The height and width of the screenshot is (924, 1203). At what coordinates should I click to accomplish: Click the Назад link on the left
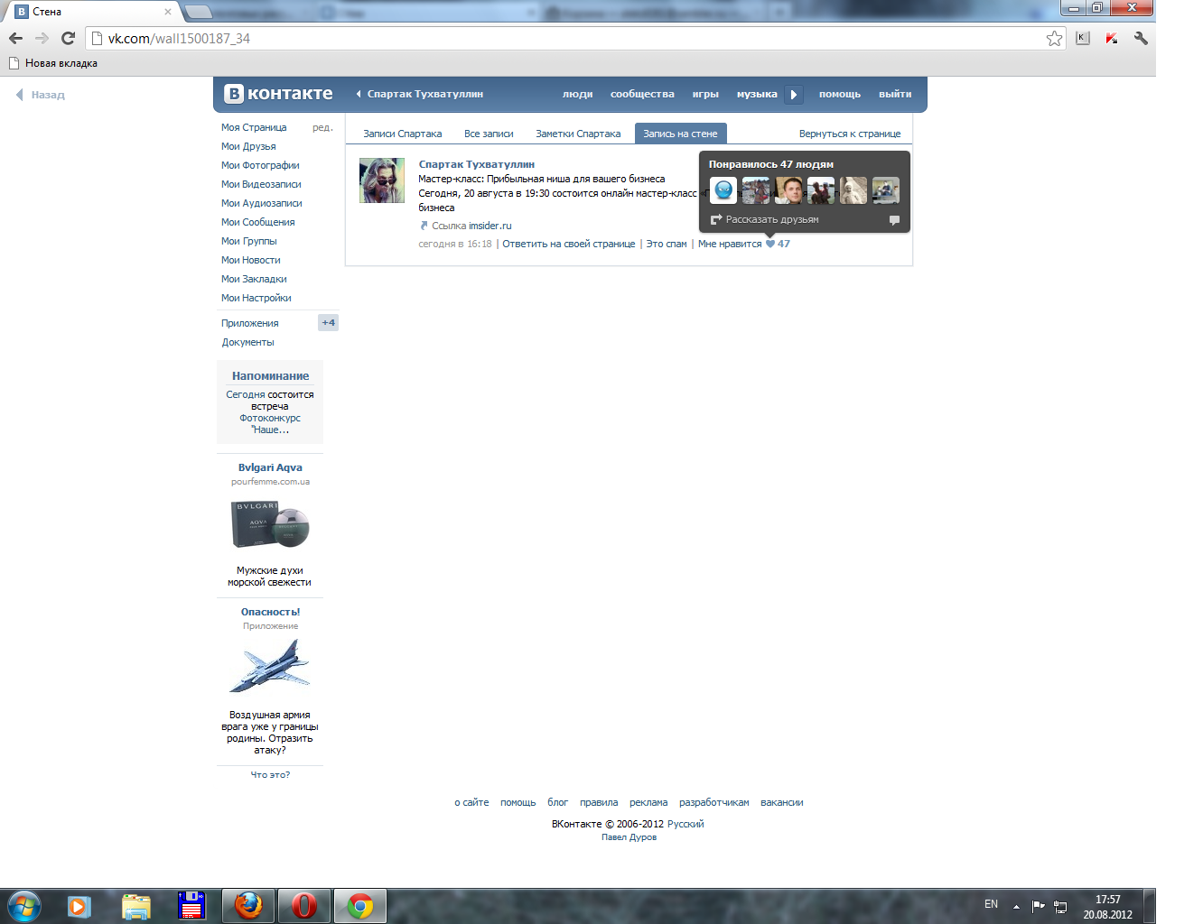(x=41, y=95)
